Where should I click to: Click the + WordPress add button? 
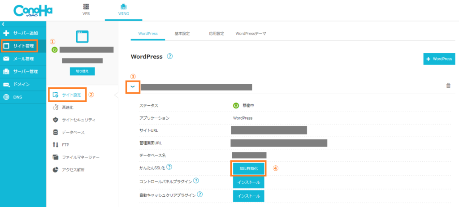click(439, 59)
